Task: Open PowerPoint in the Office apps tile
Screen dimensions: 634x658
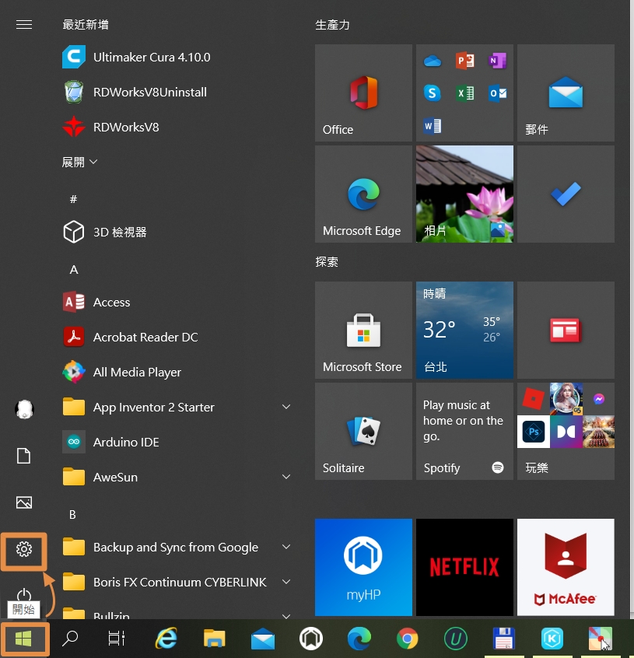Action: tap(465, 61)
